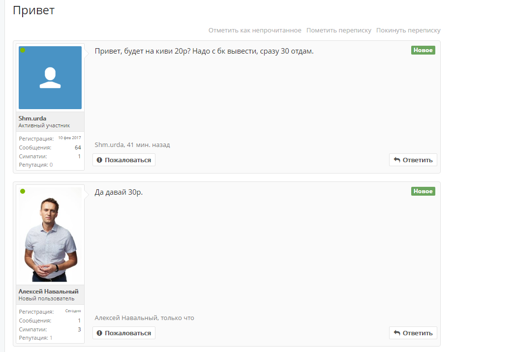Open the avatar photo on the second message
Viewport: 514px width, 352px height.
tap(50, 235)
